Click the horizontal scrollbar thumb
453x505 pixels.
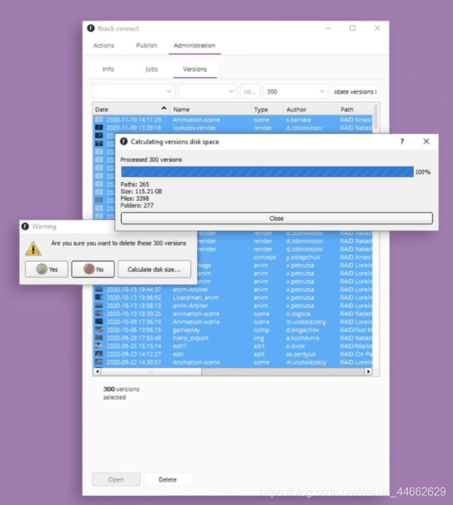(x=151, y=371)
